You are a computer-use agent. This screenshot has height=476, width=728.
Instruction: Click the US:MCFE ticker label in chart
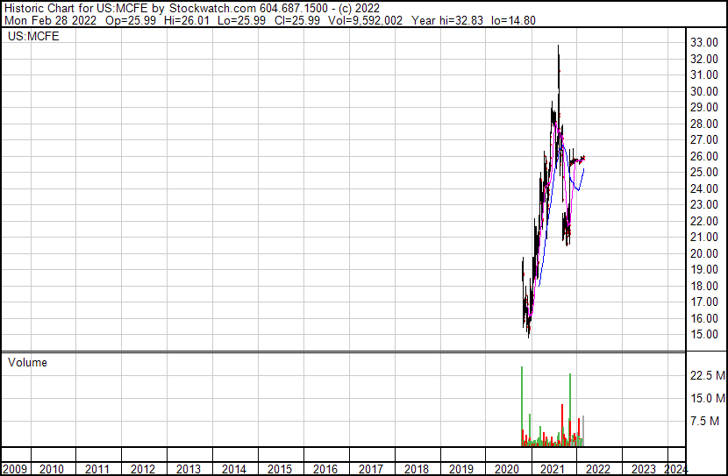(x=28, y=38)
